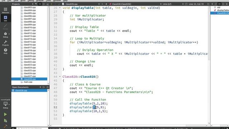
Task: Switch to Edit mode in sidebar
Action: (5, 18)
